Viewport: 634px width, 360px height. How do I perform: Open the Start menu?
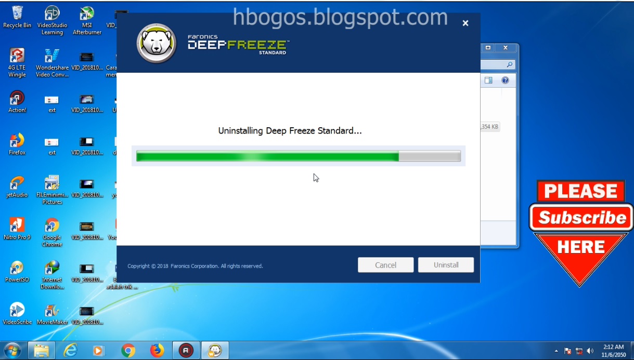(x=11, y=350)
